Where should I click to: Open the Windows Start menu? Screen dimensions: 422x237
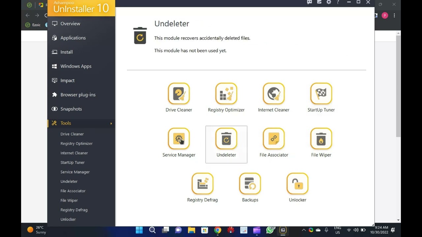139,230
